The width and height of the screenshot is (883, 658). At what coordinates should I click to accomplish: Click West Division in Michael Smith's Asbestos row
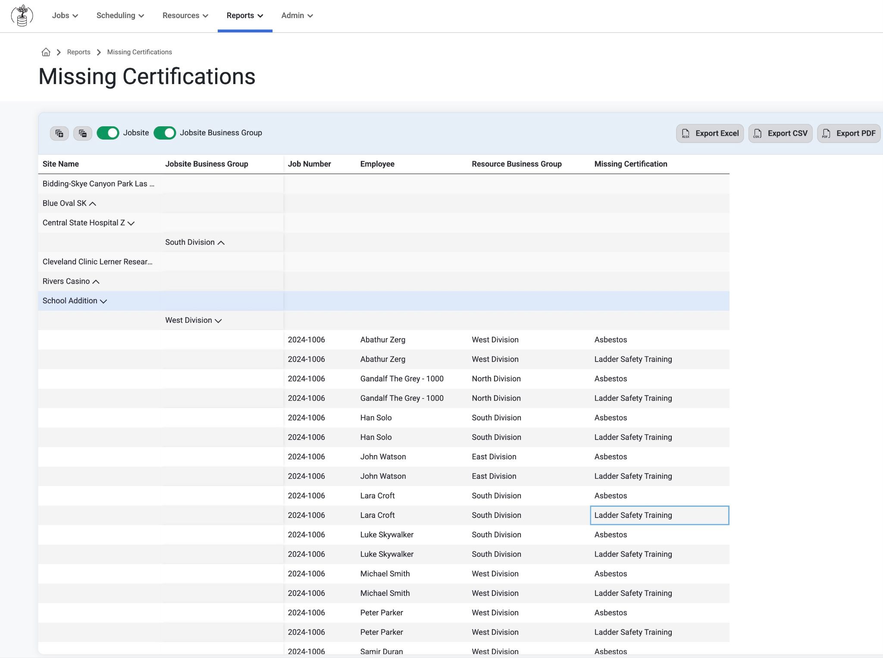pyautogui.click(x=495, y=574)
